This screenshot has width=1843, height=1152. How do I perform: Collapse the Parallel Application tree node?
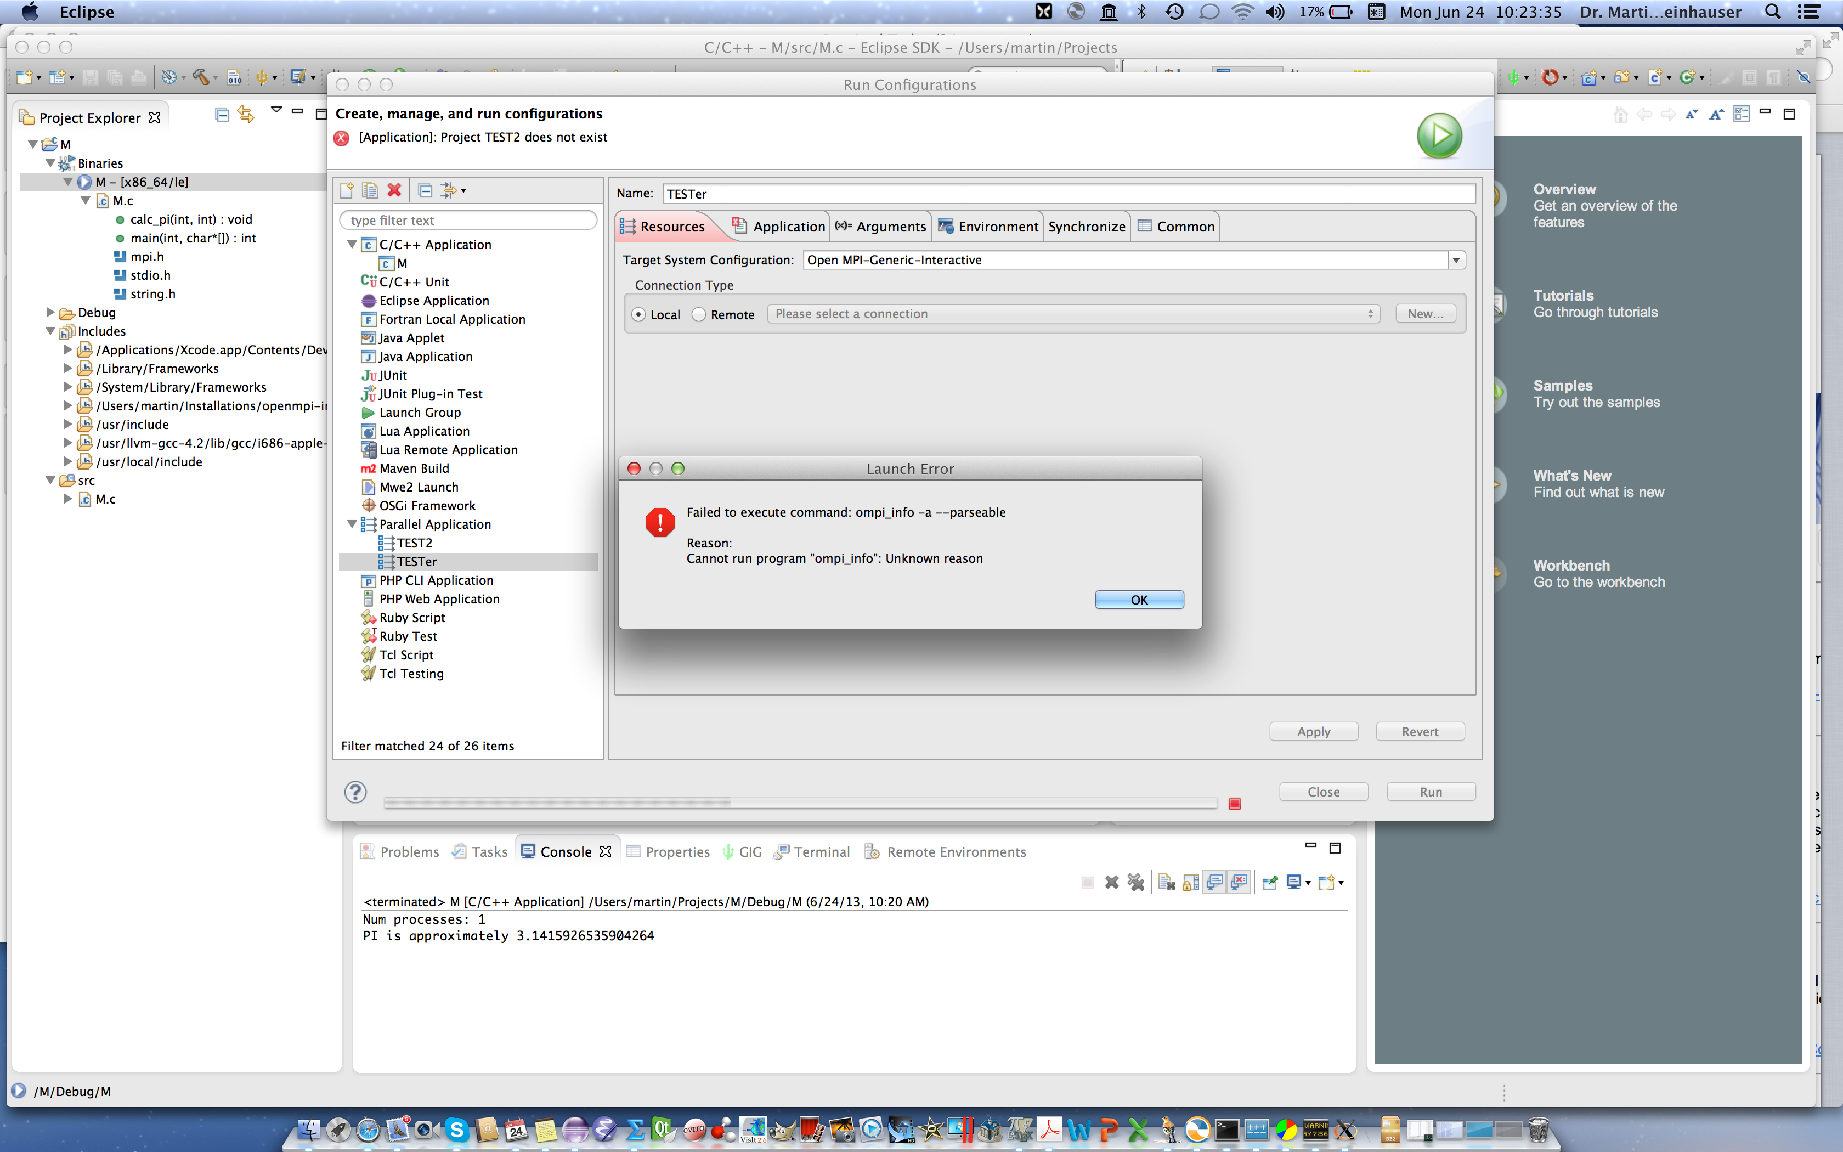pyautogui.click(x=352, y=524)
